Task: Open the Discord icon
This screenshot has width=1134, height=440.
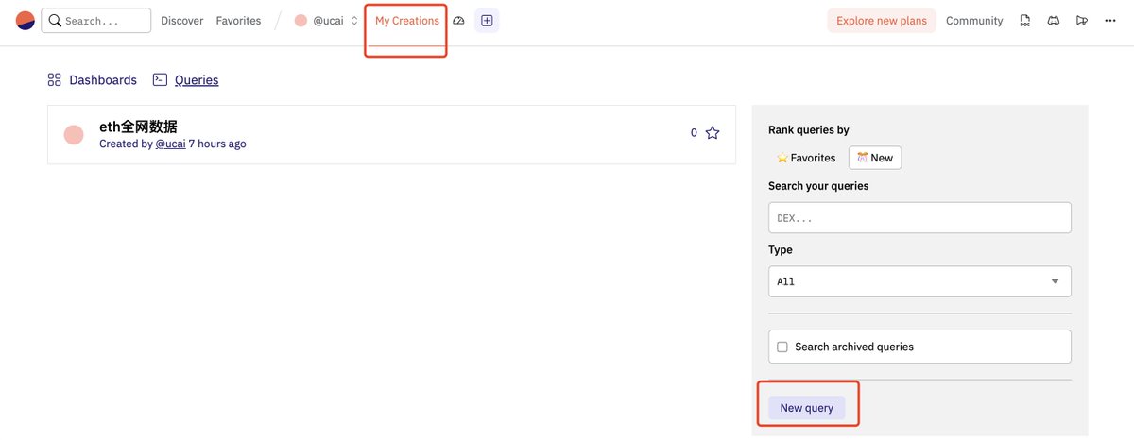Action: coord(1054,21)
